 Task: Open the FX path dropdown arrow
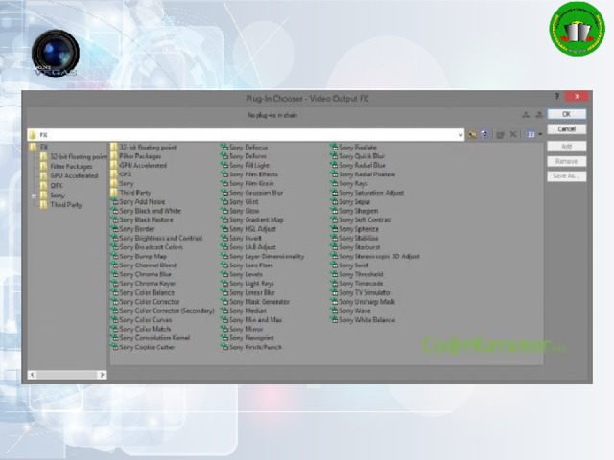tap(460, 135)
